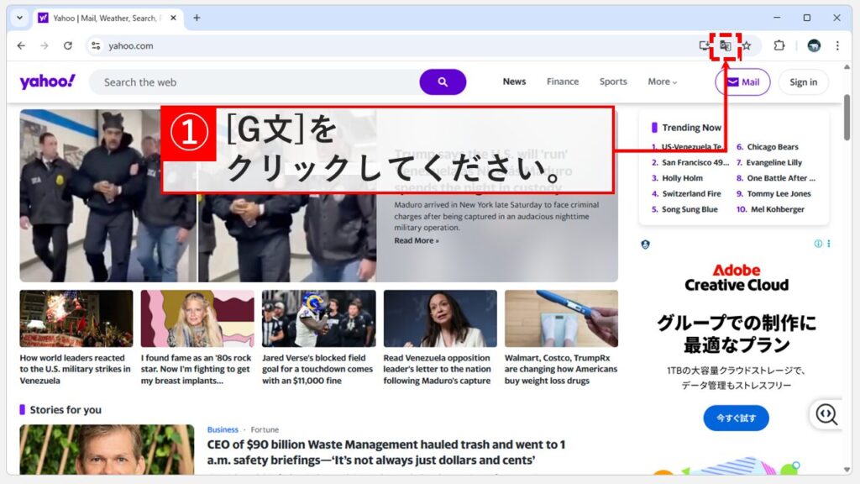Click the magnifying glass icon below the Adobe ad
This screenshot has width=860, height=484.
826,415
